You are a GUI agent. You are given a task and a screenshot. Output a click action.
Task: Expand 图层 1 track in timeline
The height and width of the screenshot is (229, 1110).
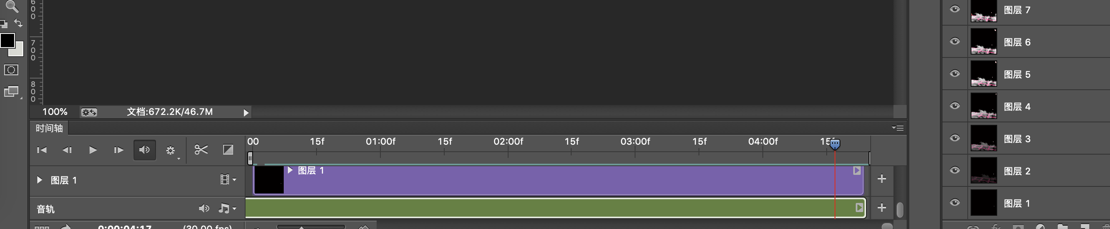[x=40, y=180]
